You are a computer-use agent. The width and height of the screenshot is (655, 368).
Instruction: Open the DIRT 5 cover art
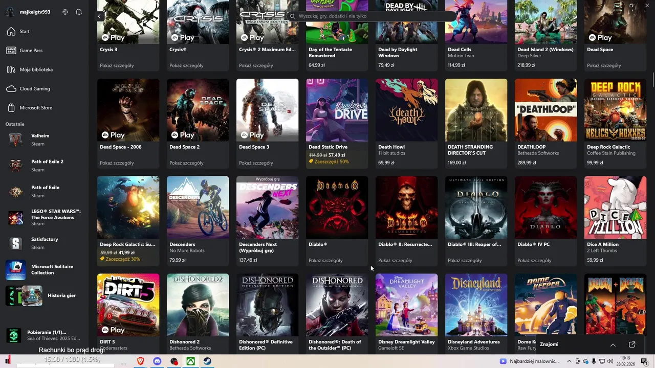[x=128, y=305]
